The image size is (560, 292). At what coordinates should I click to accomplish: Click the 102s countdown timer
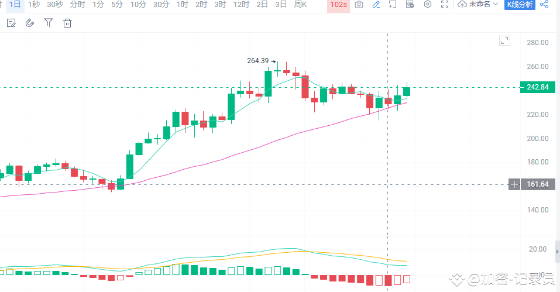click(x=338, y=5)
